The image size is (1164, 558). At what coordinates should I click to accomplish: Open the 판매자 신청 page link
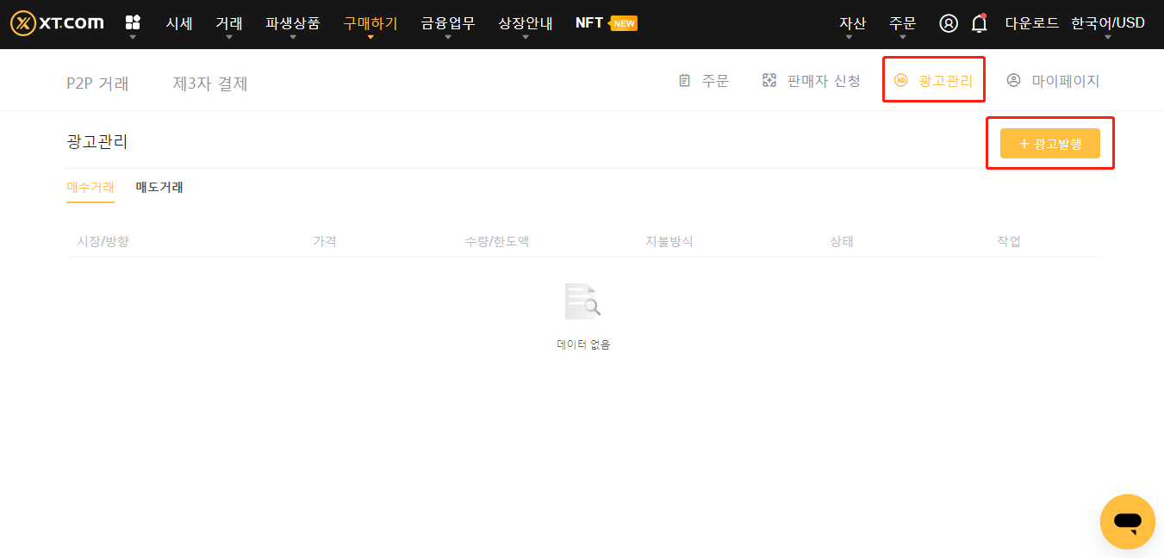[x=824, y=81]
